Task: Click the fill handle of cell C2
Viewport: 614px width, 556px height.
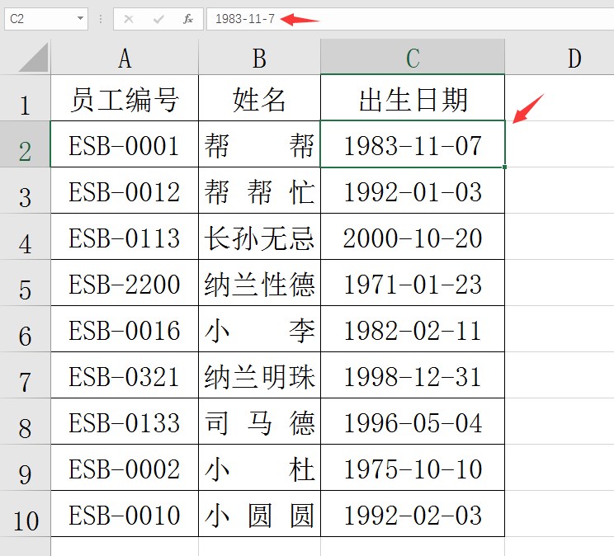Action: (504, 167)
